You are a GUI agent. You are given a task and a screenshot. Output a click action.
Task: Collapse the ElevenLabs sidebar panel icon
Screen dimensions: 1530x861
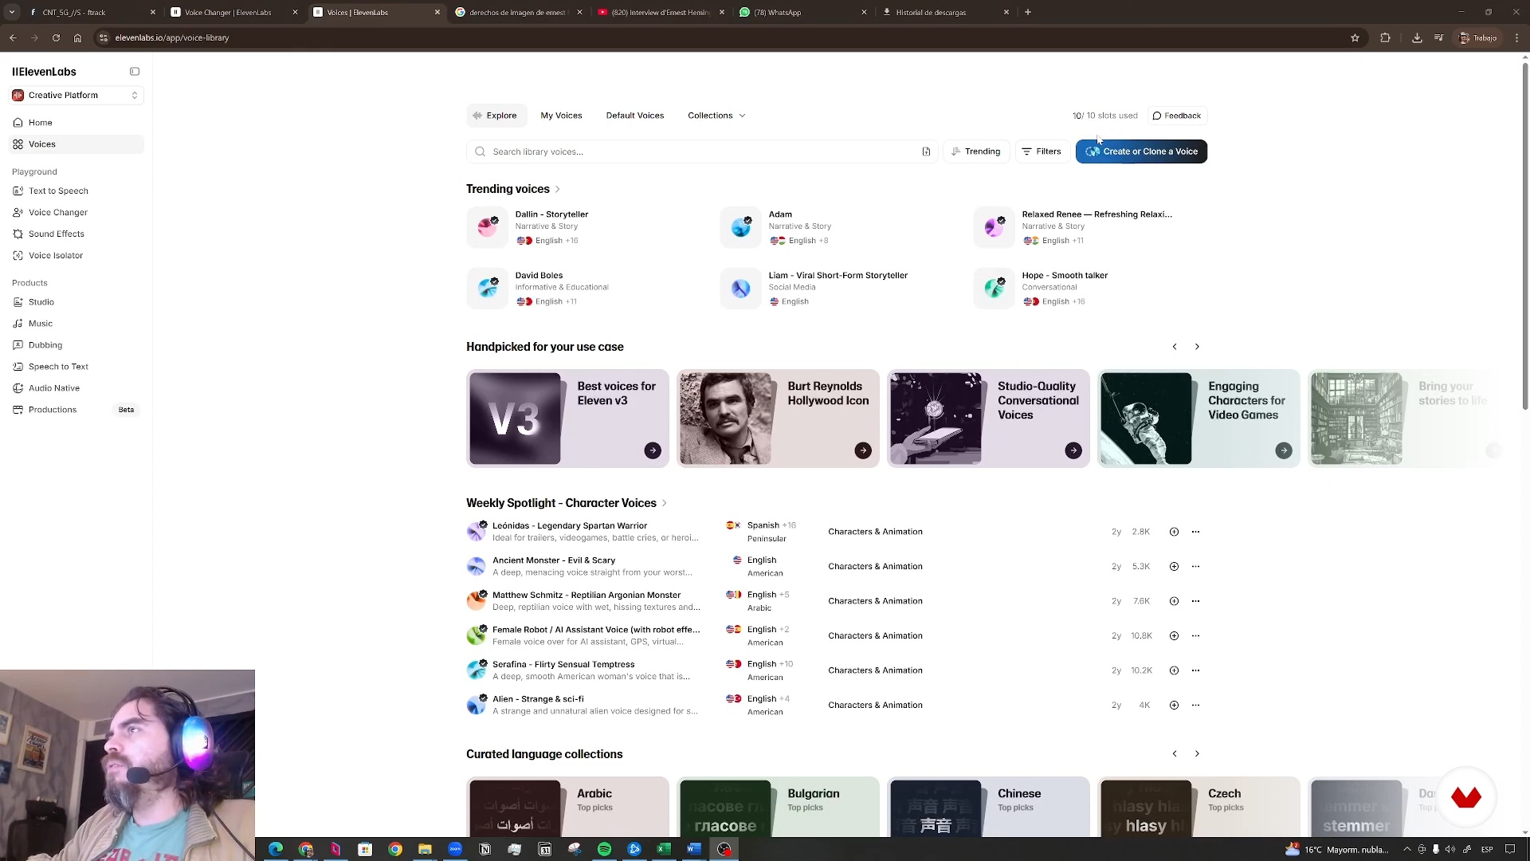point(135,72)
